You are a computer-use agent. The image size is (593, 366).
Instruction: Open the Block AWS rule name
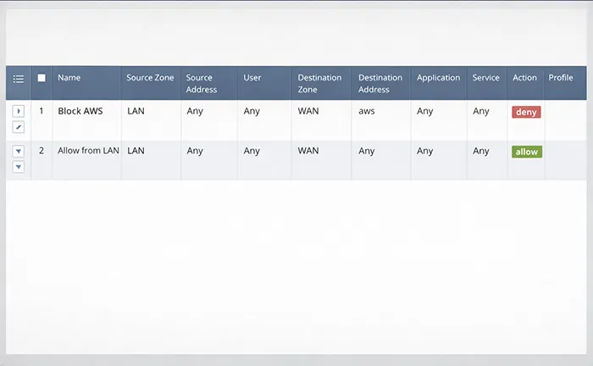pyautogui.click(x=80, y=111)
